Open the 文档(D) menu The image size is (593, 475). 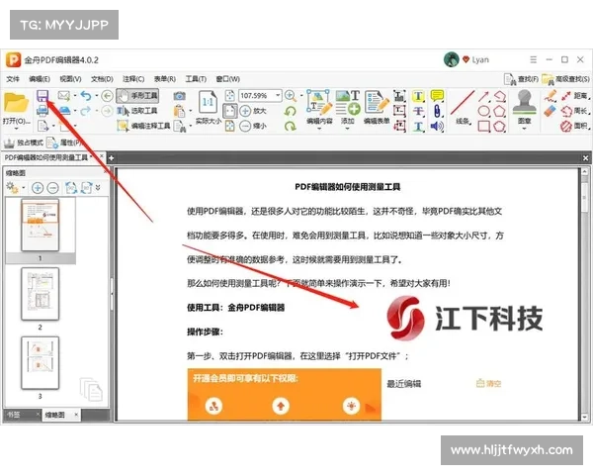(x=102, y=79)
